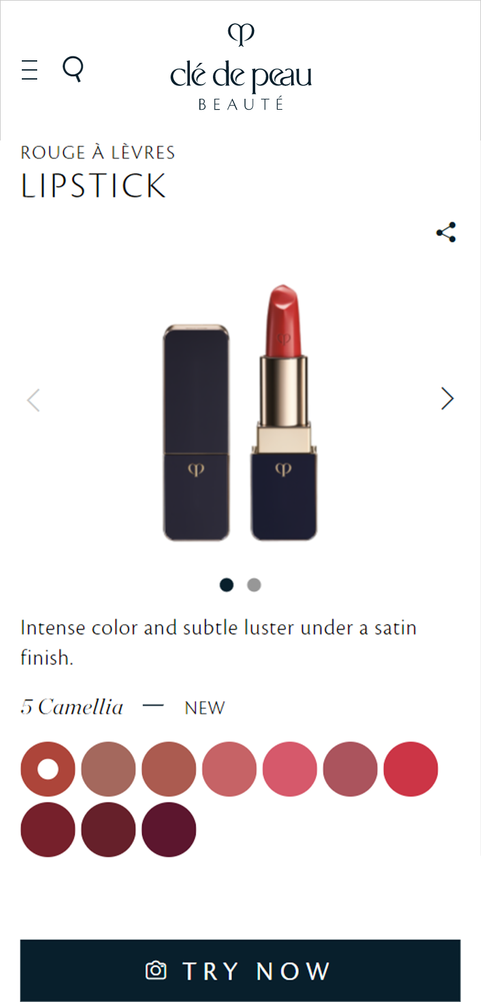
Task: Click the lipstick product image
Action: tap(240, 412)
